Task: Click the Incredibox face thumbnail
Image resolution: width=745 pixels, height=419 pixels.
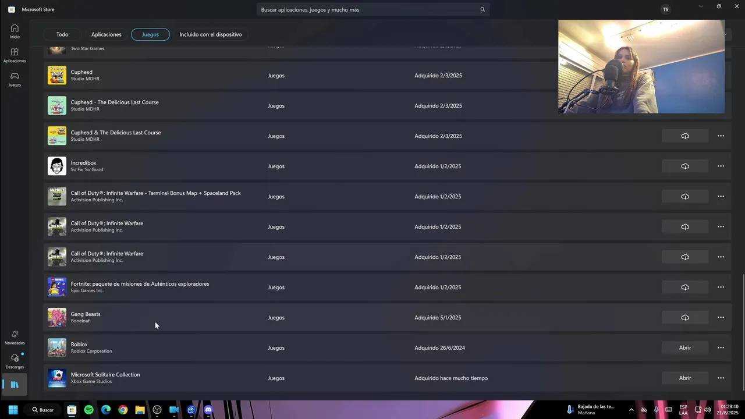Action: (x=57, y=166)
